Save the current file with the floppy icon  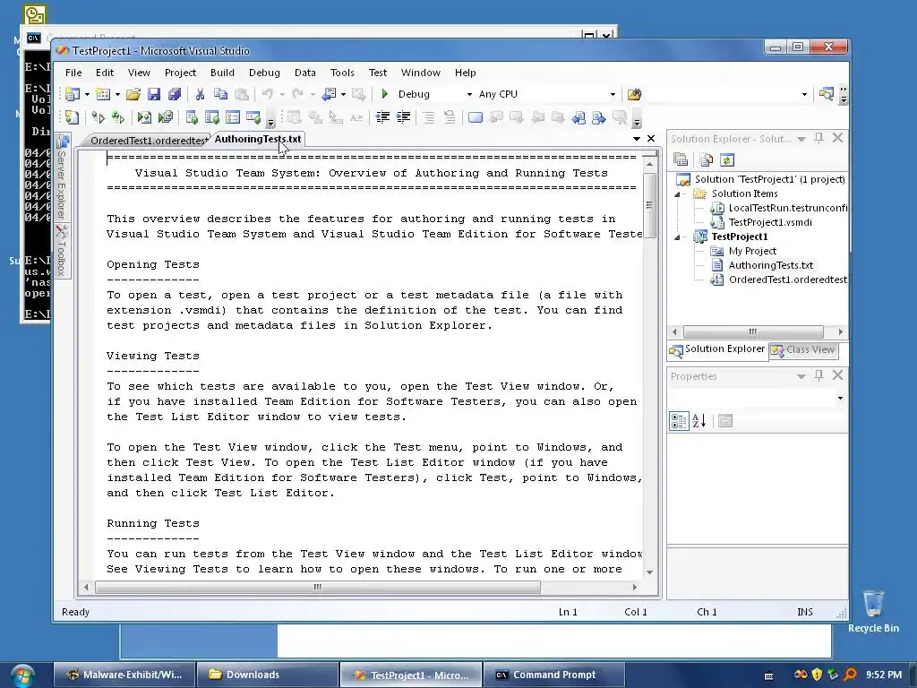point(154,94)
